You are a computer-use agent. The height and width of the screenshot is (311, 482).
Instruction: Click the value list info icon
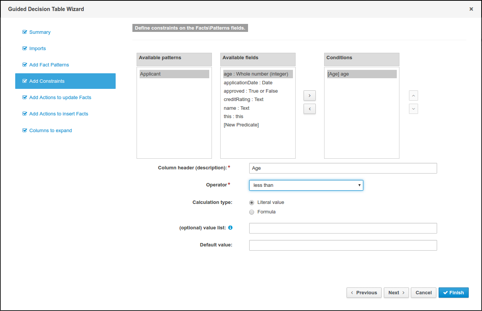pos(230,228)
